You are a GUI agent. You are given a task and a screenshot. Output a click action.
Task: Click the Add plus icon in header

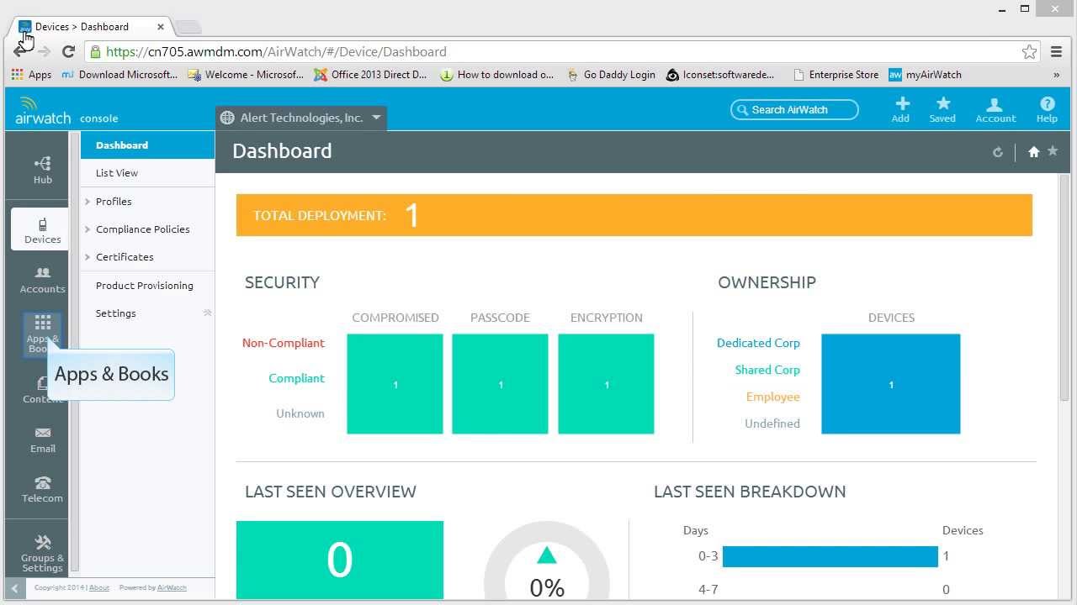pos(901,109)
